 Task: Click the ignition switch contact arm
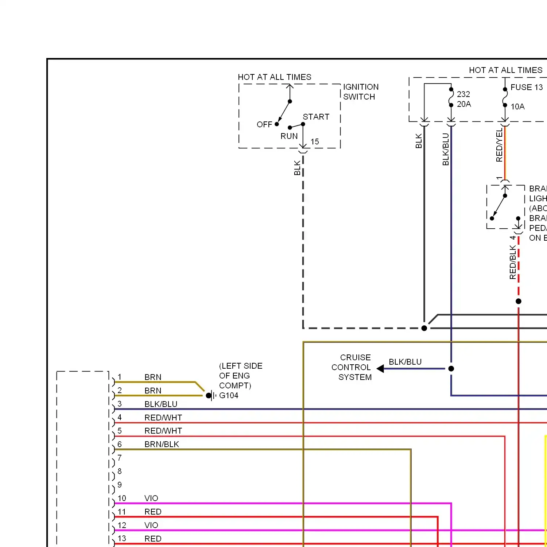pos(284,112)
